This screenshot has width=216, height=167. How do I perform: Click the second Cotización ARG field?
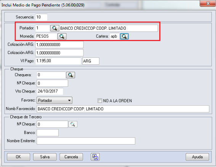click(x=59, y=53)
